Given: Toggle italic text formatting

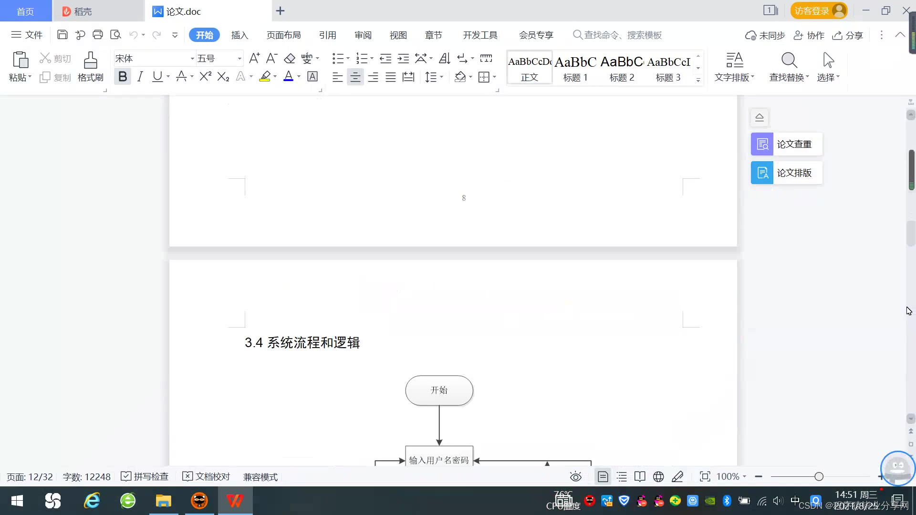Looking at the screenshot, I should [140, 77].
